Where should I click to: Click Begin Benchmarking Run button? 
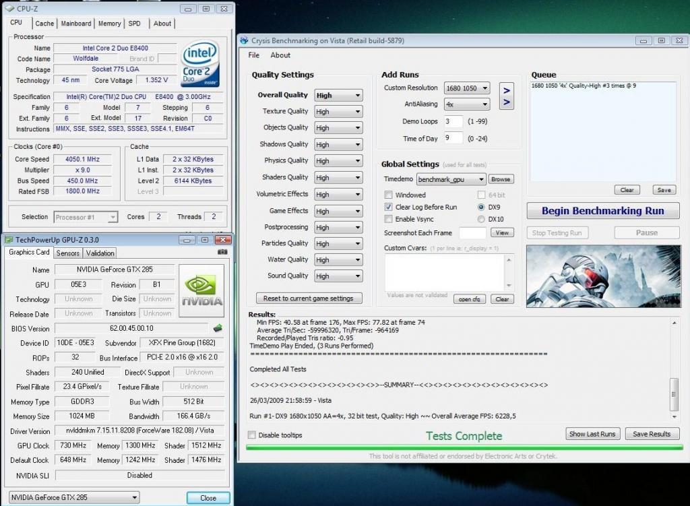coord(603,211)
